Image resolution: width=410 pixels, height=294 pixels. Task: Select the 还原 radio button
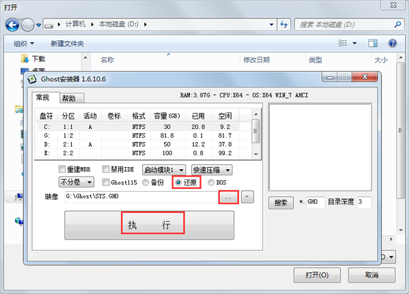click(x=179, y=183)
